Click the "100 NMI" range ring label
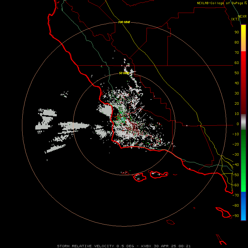 click(x=124, y=22)
